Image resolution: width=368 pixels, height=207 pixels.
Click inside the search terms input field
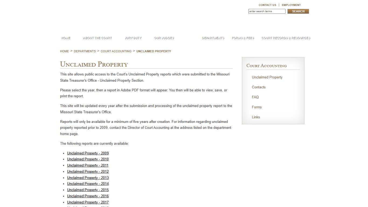pos(266,11)
